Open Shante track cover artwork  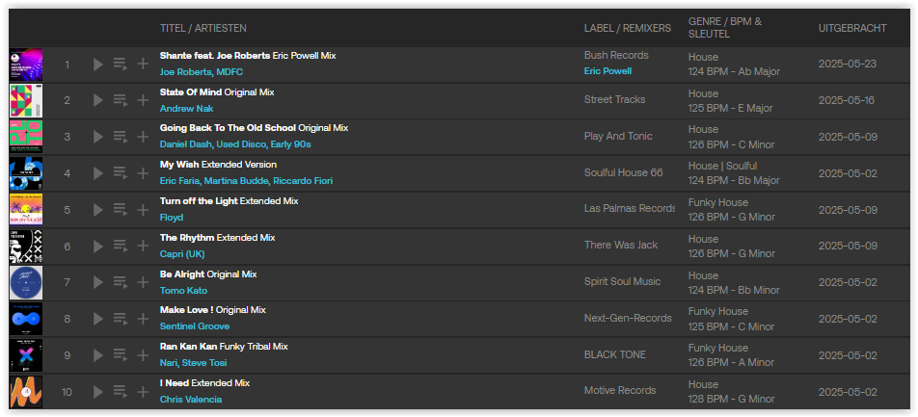(x=26, y=65)
